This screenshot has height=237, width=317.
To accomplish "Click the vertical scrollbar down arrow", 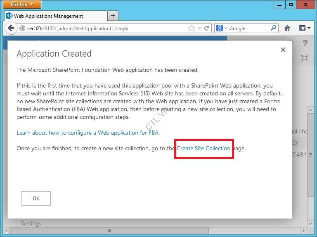I will pos(310,223).
